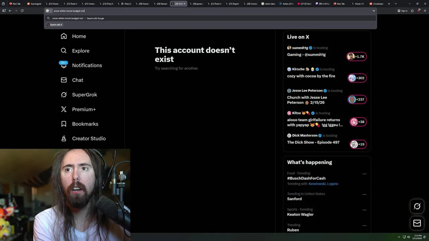429x241 pixels.
Task: Open Bookmarks in the sidebar
Action: click(x=79, y=124)
